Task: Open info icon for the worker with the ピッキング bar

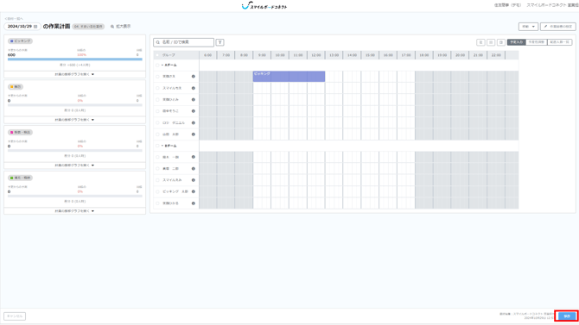Action: point(193,77)
